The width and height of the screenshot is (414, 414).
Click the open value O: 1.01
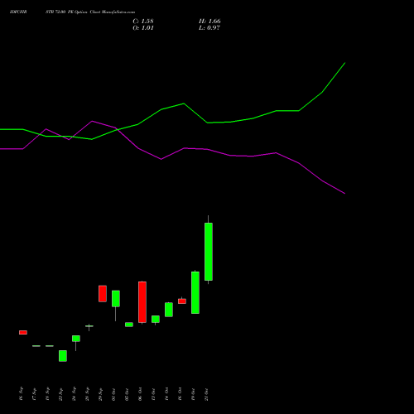[x=143, y=28]
